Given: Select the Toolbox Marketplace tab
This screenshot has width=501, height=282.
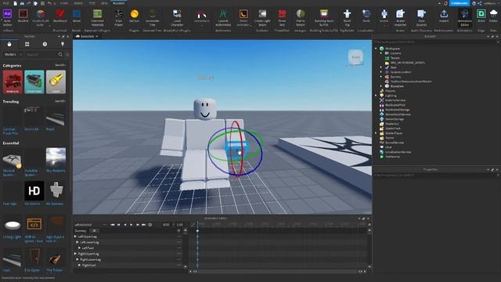Looking at the screenshot, I should [x=9, y=44].
